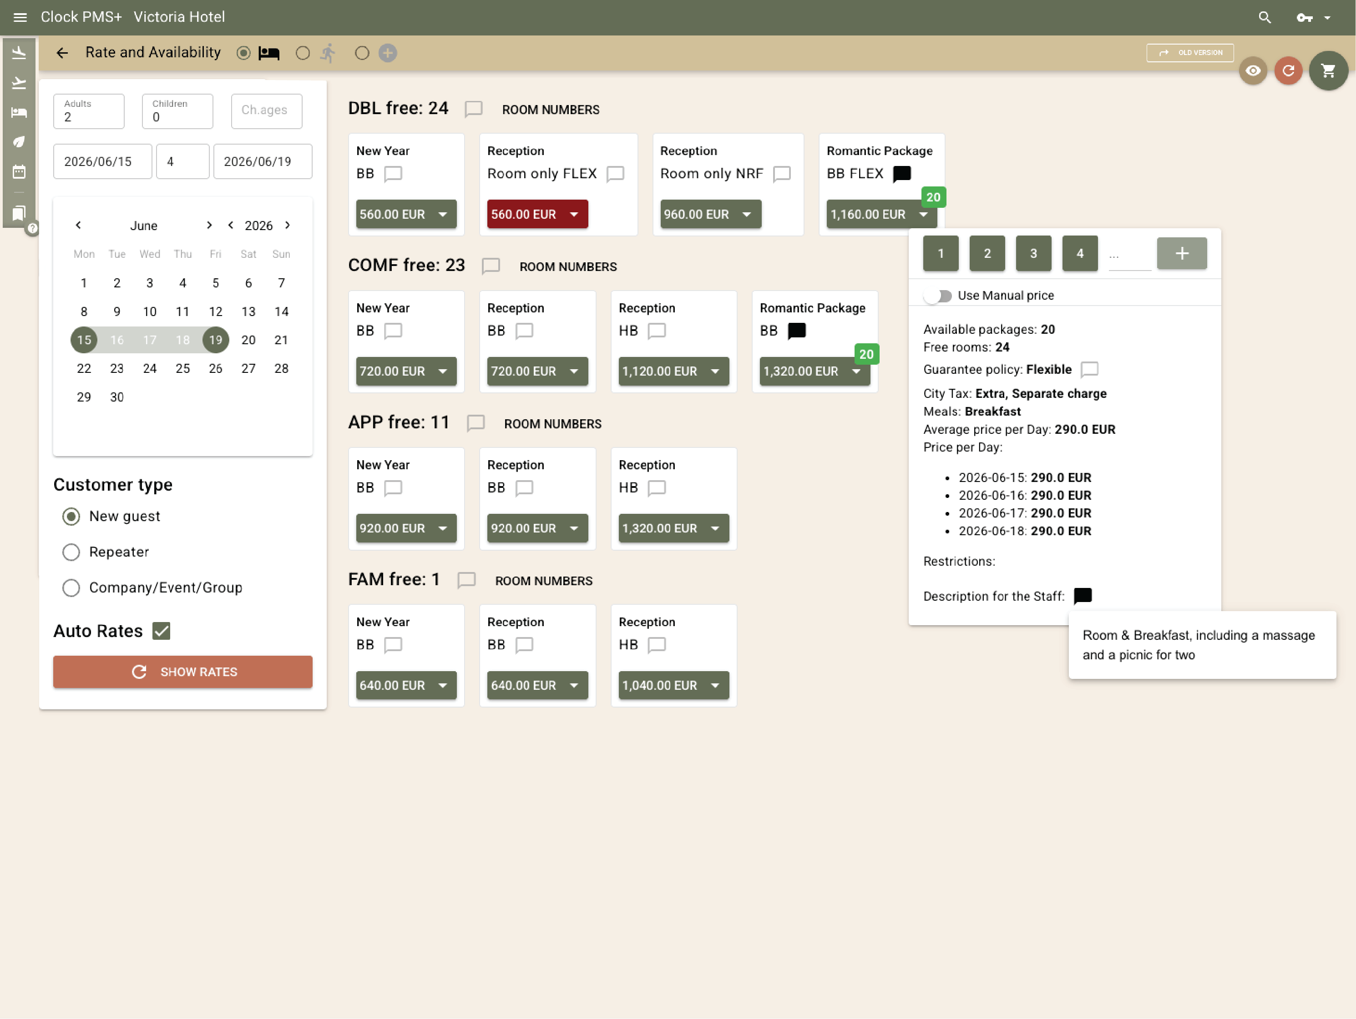Open comment icon on Room only FLEX rate
Viewport: 1356px width, 1019px height.
click(615, 174)
